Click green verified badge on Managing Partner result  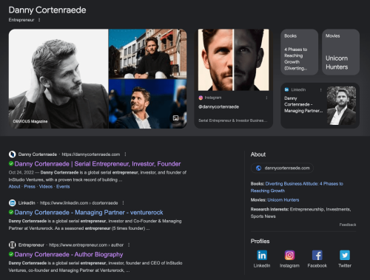[11, 212]
